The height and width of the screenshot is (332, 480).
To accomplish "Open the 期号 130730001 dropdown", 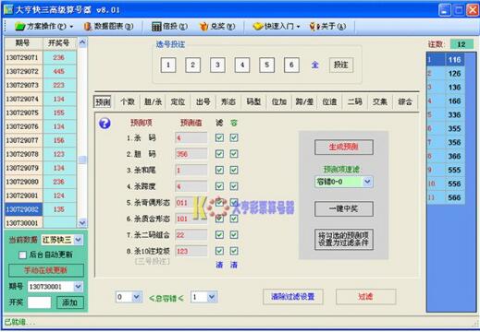I will tap(79, 287).
